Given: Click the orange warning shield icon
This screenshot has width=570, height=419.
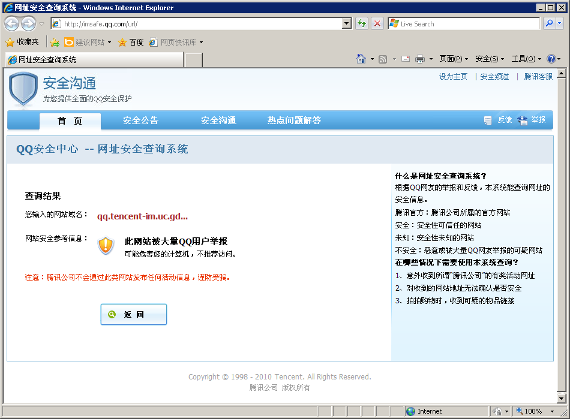Looking at the screenshot, I should click(106, 246).
